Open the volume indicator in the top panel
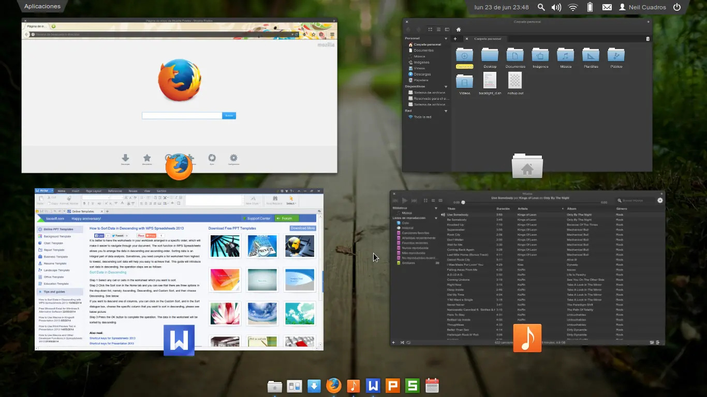 [x=556, y=7]
